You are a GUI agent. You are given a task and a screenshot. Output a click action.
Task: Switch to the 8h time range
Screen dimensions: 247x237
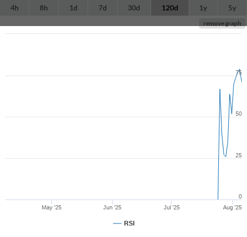[44, 8]
